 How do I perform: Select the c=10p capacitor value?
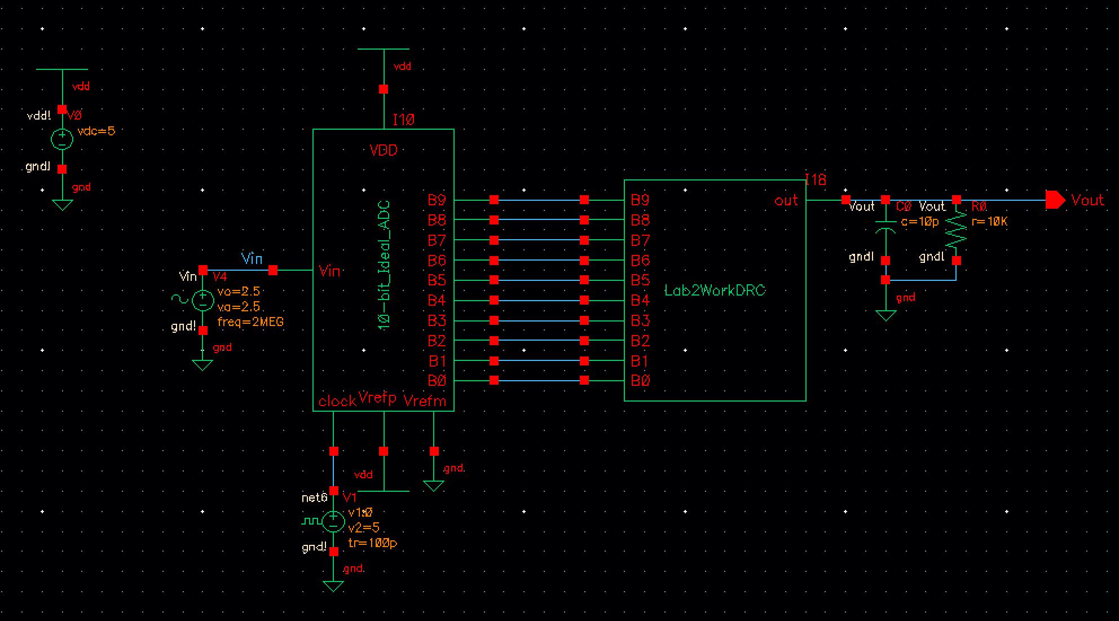point(920,222)
